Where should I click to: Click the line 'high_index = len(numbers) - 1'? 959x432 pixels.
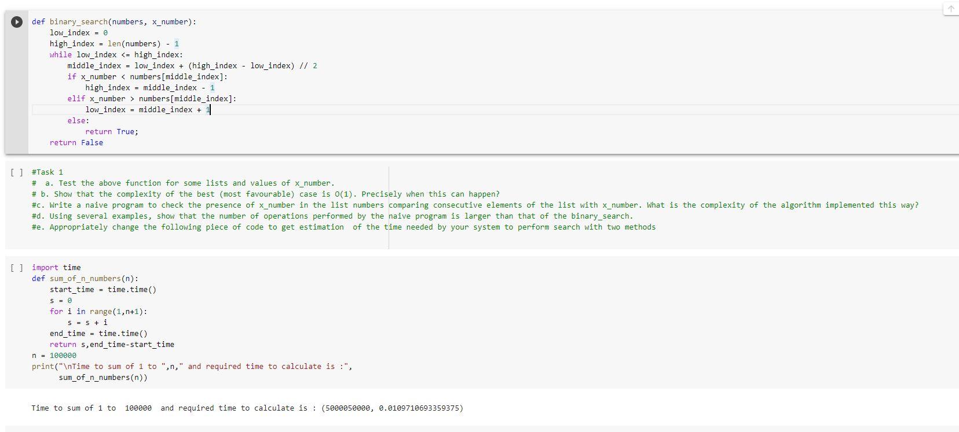[115, 44]
